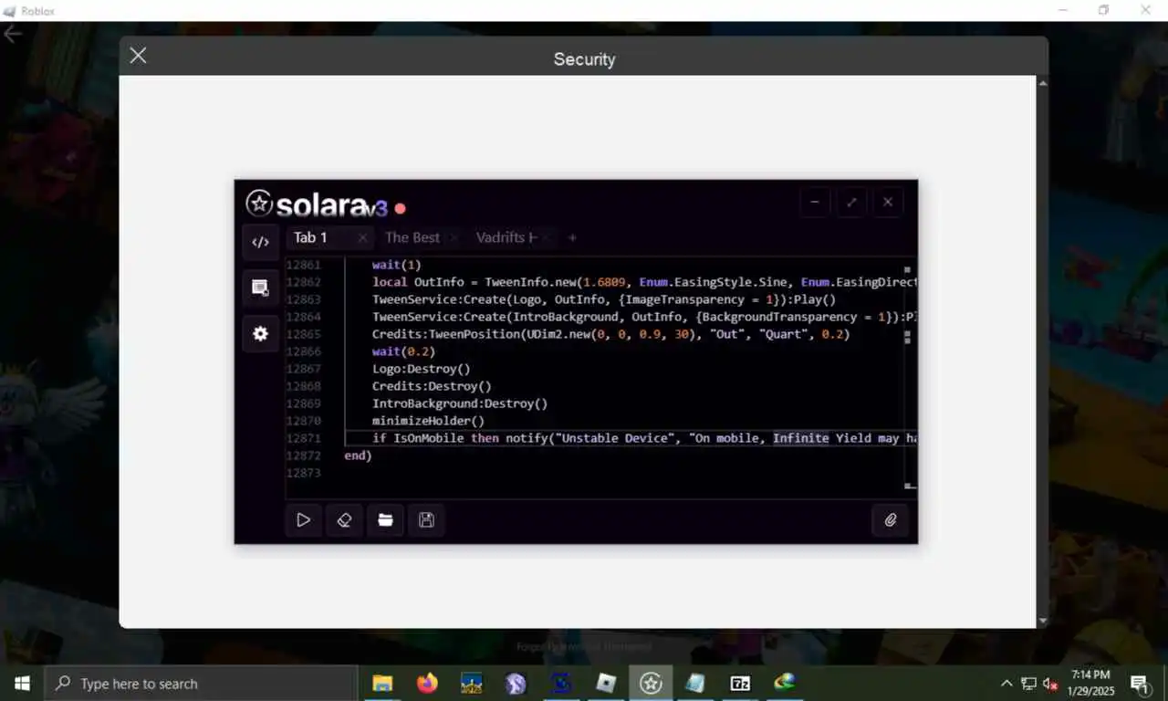This screenshot has height=701, width=1168.
Task: Click line number 12873 in the gutter
Action: pyautogui.click(x=303, y=473)
